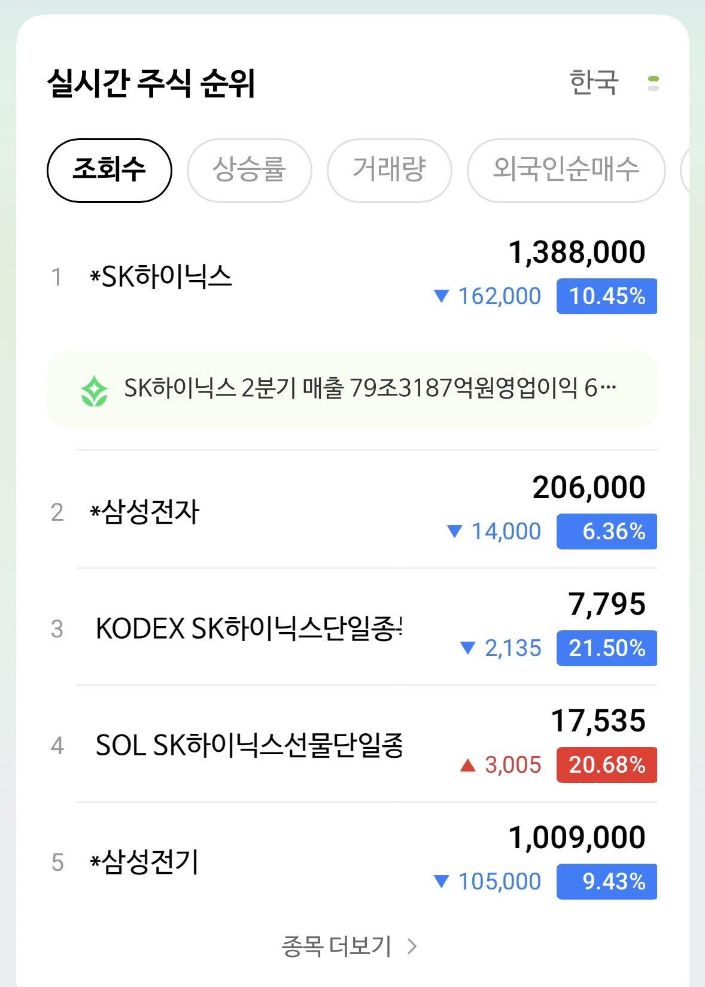Open the 외국인순매수 tab
Screen dimensions: 705x987
566,171
